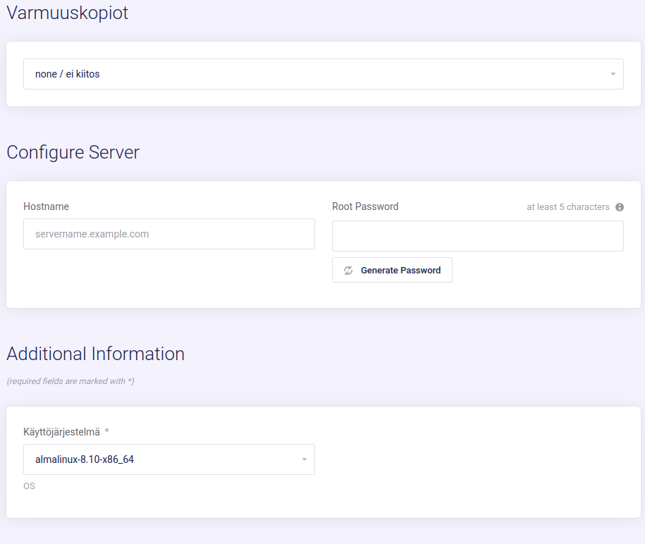Click the Configure Server section heading

coord(73,153)
